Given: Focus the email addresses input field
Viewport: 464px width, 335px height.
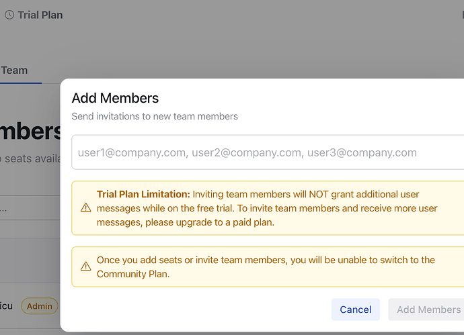Looking at the screenshot, I should [268, 152].
